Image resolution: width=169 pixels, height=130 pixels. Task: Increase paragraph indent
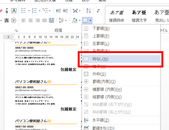[65, 11]
